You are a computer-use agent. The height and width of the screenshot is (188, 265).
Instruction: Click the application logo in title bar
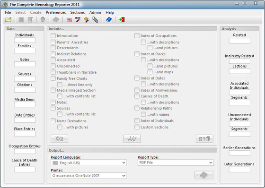(5, 5)
